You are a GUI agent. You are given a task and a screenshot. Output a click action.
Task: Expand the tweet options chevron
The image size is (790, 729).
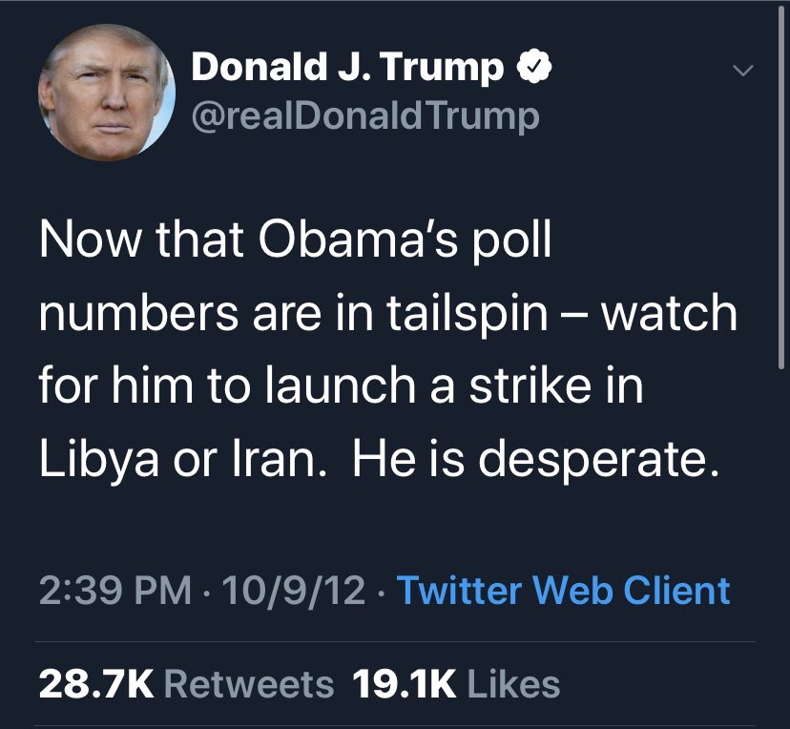click(x=743, y=71)
